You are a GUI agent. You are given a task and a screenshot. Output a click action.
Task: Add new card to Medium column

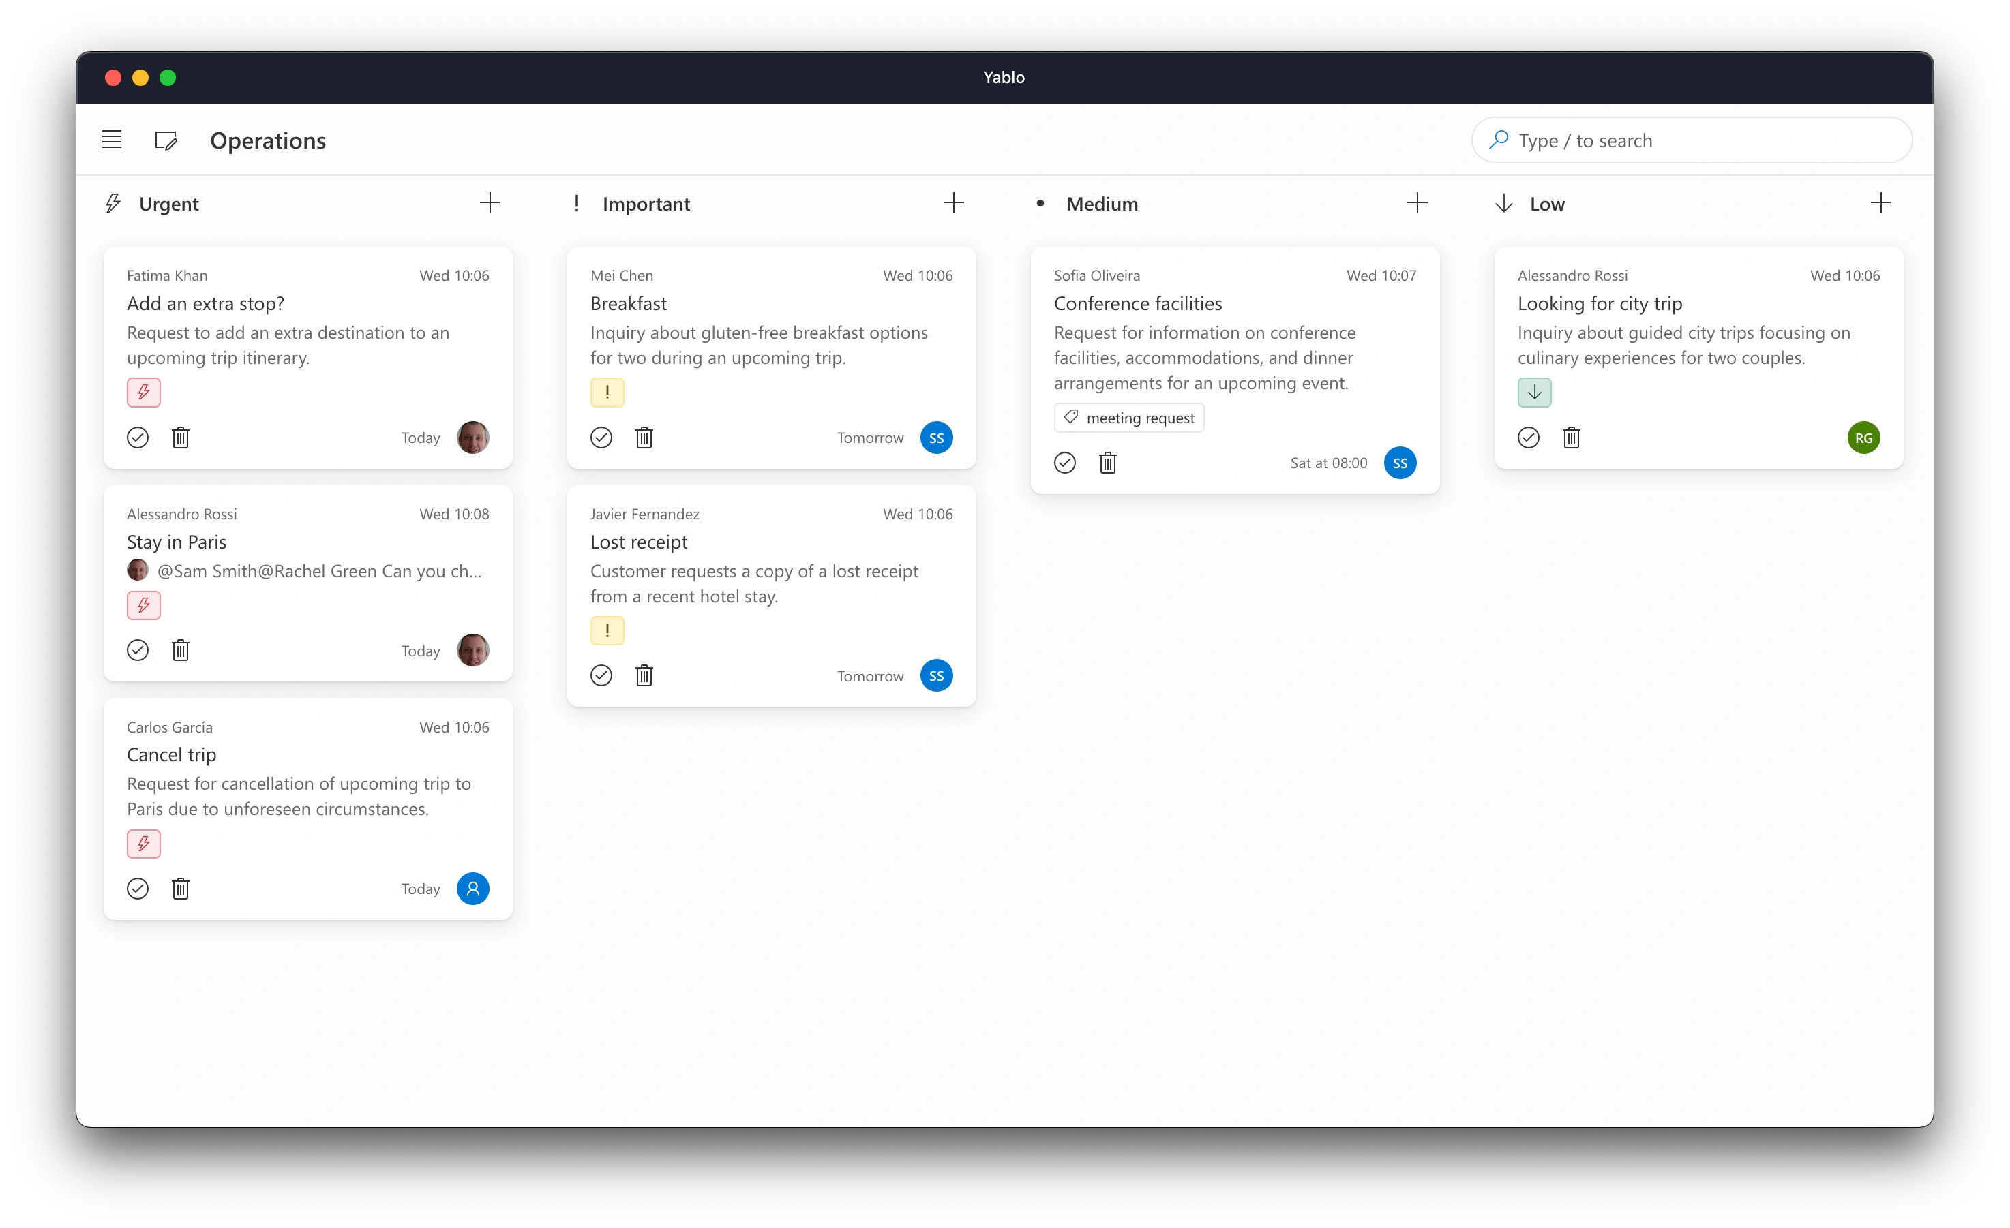(1417, 203)
